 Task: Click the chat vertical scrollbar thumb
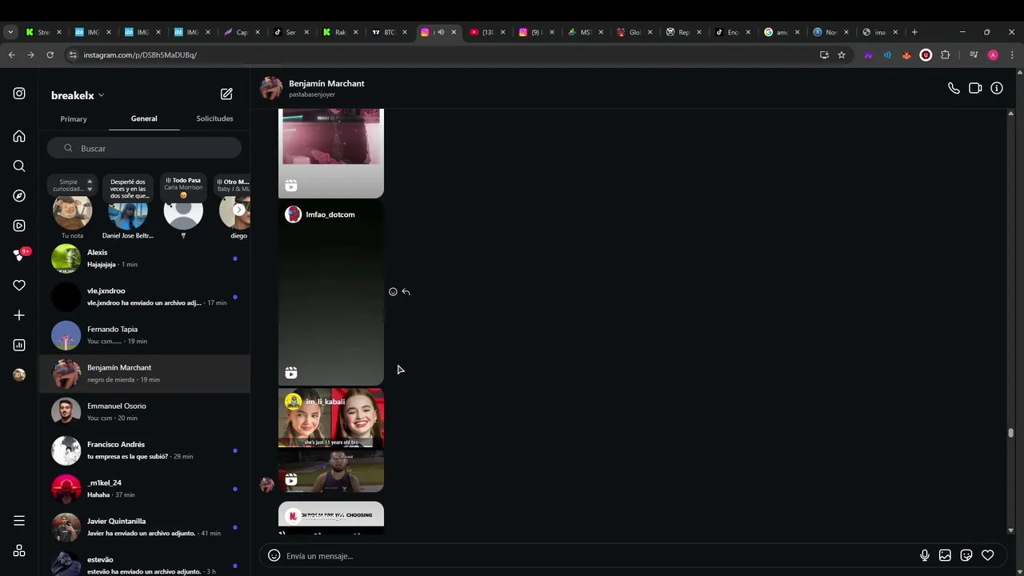click(x=1011, y=434)
